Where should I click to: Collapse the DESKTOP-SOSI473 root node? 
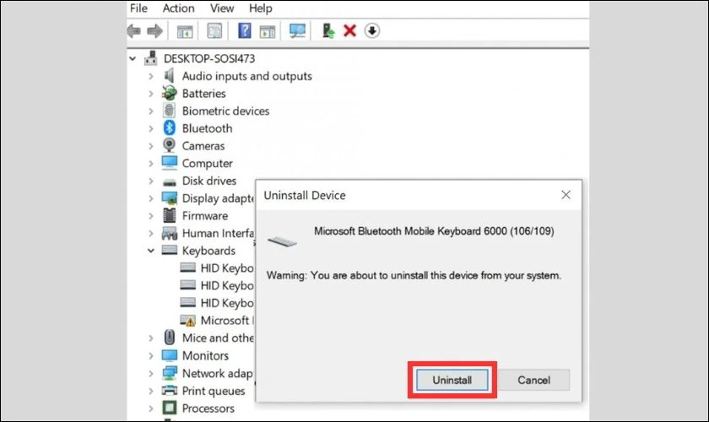(x=133, y=58)
